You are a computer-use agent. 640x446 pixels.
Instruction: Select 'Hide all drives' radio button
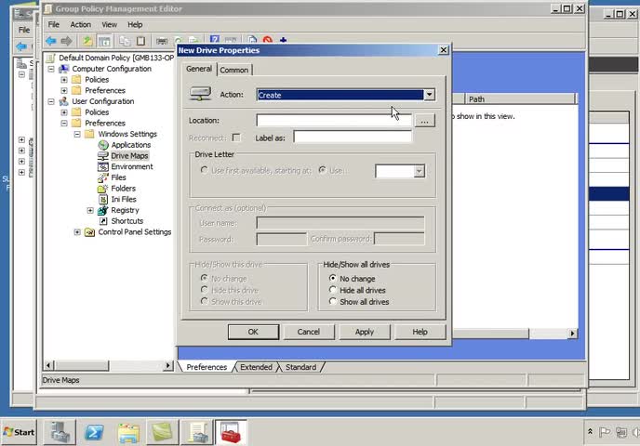point(333,290)
